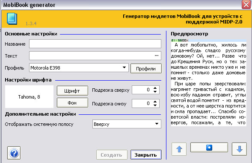
Task: Click the Дополнительные настройки heading
Action: (x=40, y=114)
